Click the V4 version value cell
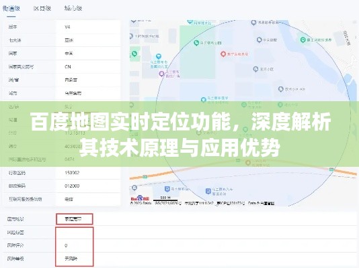 pyautogui.click(x=88, y=27)
